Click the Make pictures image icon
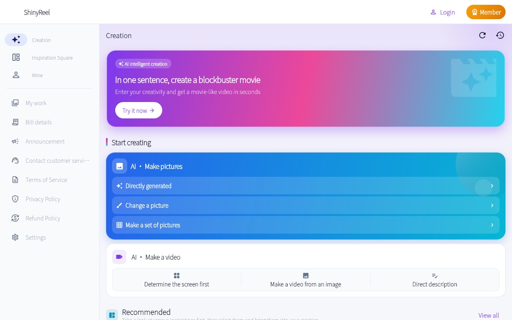This screenshot has width=512, height=320. point(120,166)
